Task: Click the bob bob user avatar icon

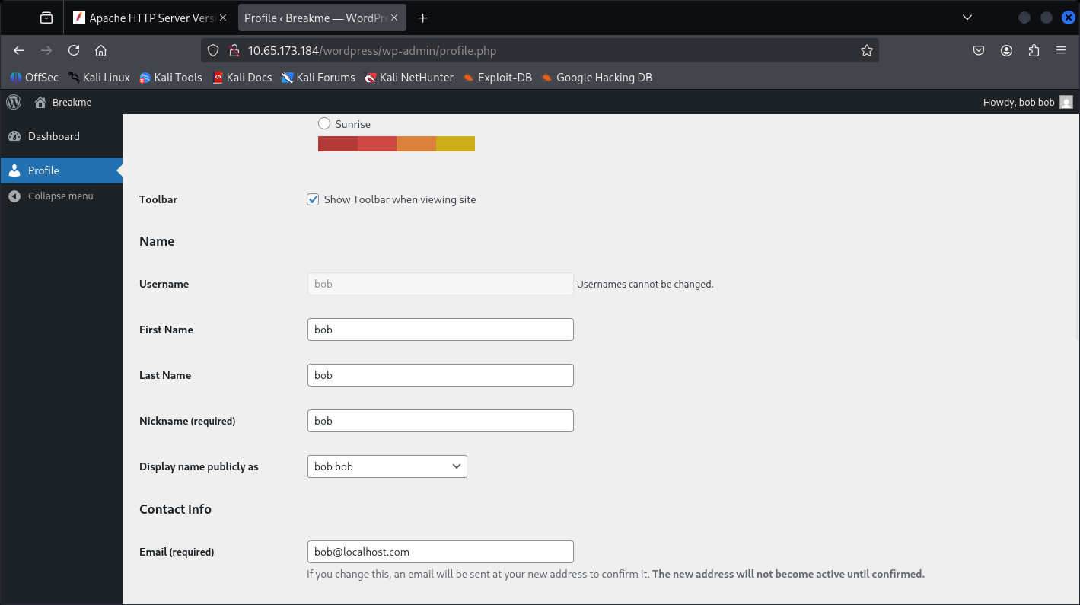Action: pyautogui.click(x=1066, y=102)
